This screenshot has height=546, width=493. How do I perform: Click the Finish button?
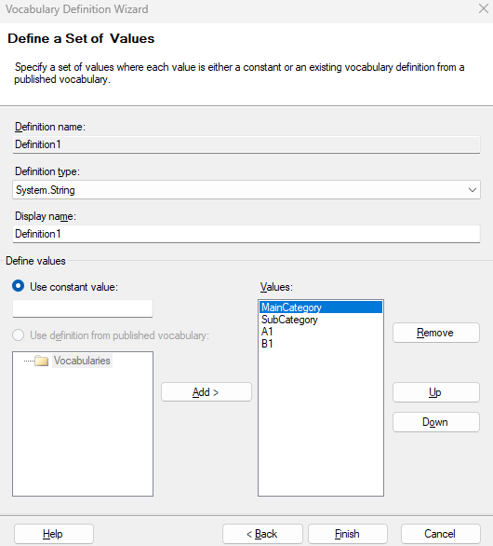pyautogui.click(x=348, y=534)
